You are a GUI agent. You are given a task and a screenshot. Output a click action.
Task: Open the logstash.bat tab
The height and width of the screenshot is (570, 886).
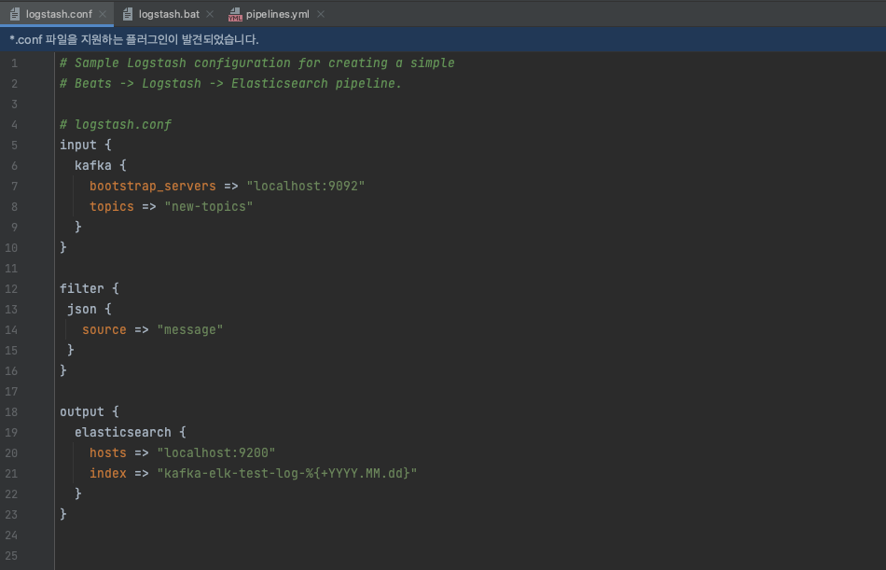(169, 14)
